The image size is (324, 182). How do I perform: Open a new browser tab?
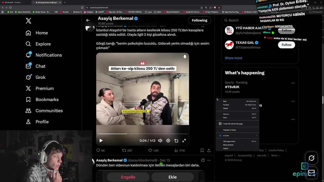(65, 3)
